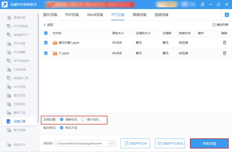Go back with the 返回 link
The width and height of the screenshot is (232, 152).
point(48,25)
